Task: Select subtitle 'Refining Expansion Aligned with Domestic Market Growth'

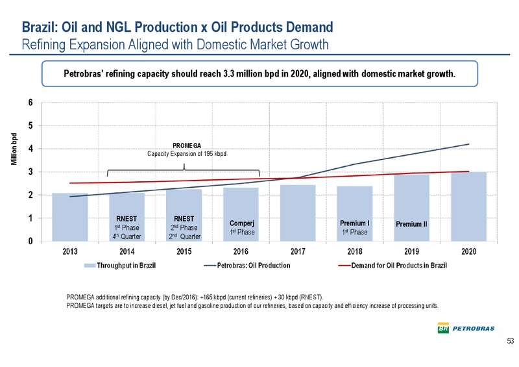Action: 175,44
